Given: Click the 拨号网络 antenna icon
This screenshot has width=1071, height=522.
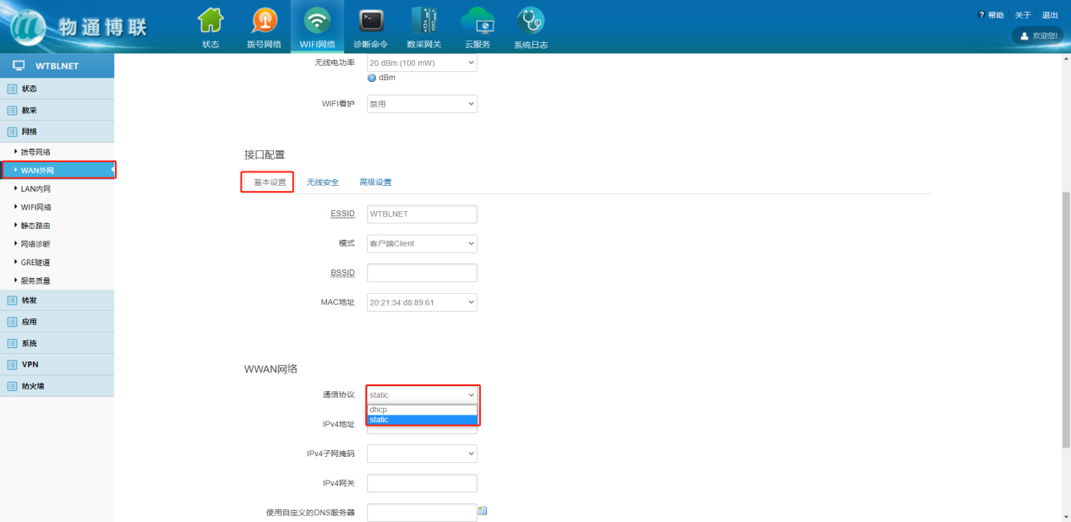Looking at the screenshot, I should point(264,21).
